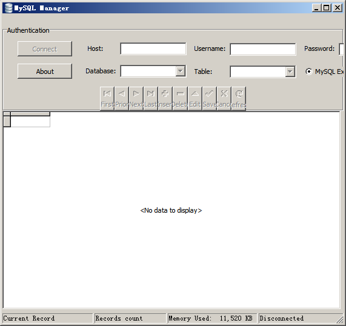Minimize the MySQL Manager window

click(x=317, y=8)
